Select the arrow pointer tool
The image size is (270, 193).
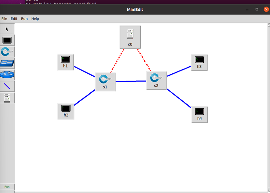pos(7,29)
